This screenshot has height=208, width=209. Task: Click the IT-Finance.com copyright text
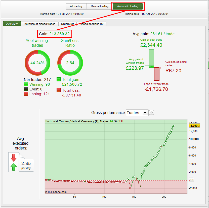[56, 192]
